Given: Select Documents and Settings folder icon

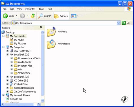Looking at the screenshot, I should (x=16, y=58).
